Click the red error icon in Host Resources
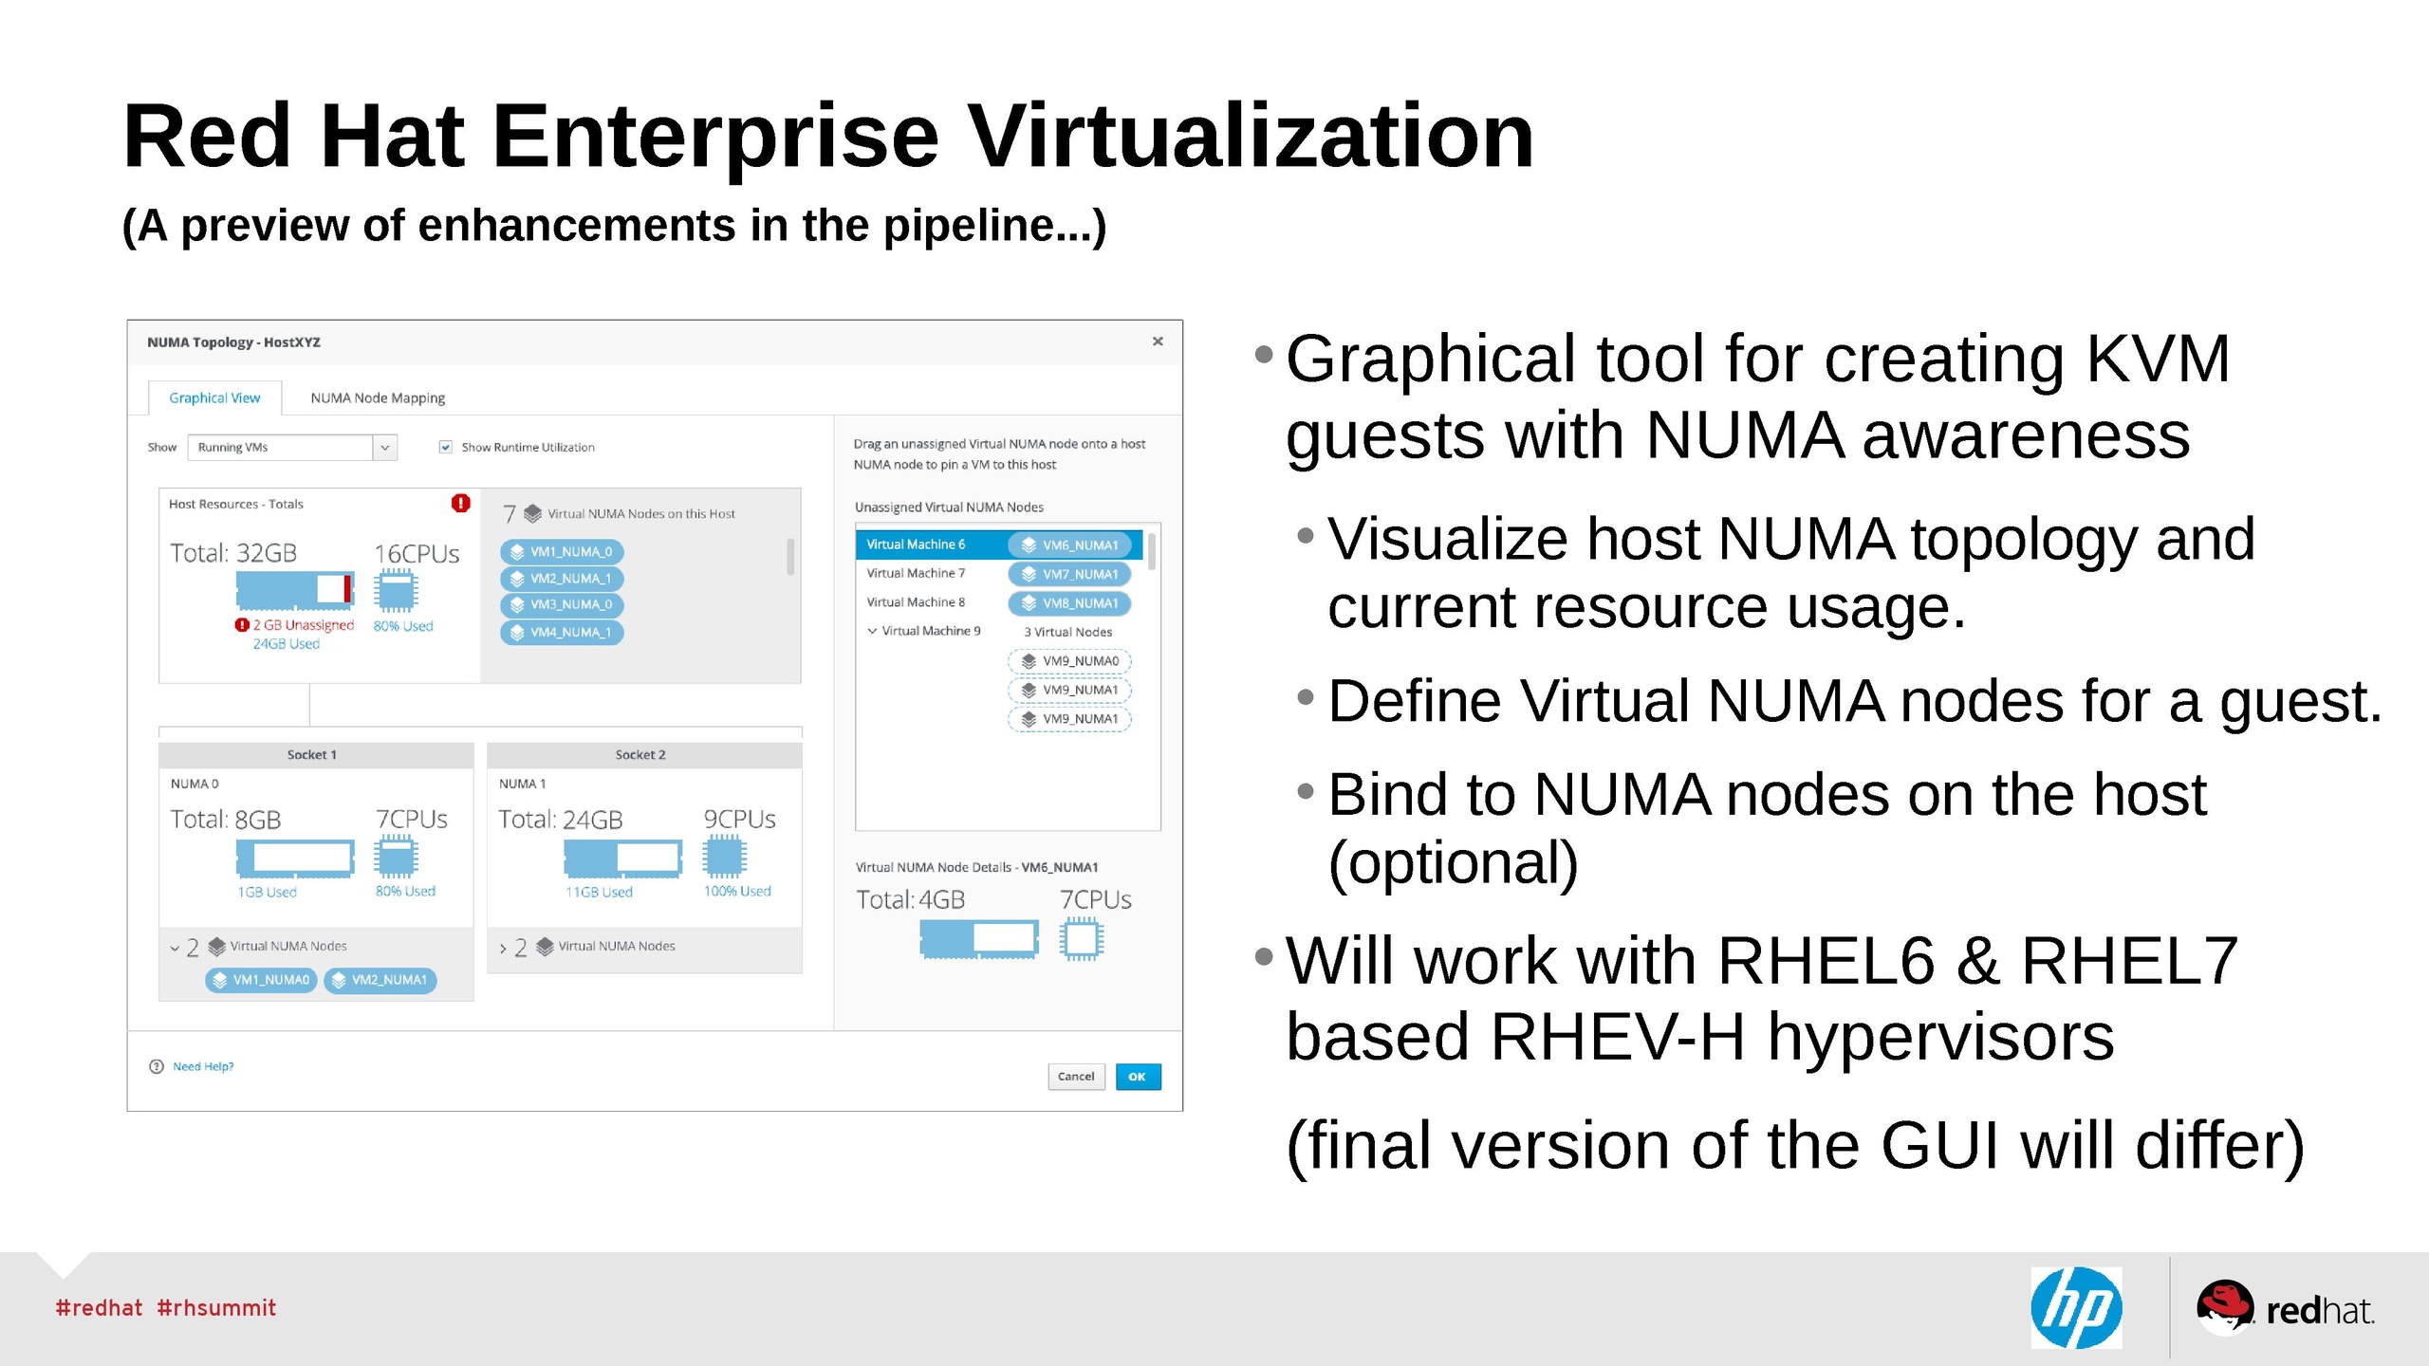The width and height of the screenshot is (2429, 1366). pos(461,503)
